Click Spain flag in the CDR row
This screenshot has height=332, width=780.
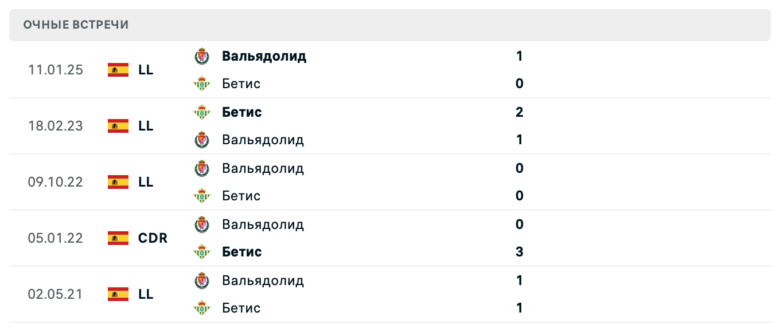[118, 238]
